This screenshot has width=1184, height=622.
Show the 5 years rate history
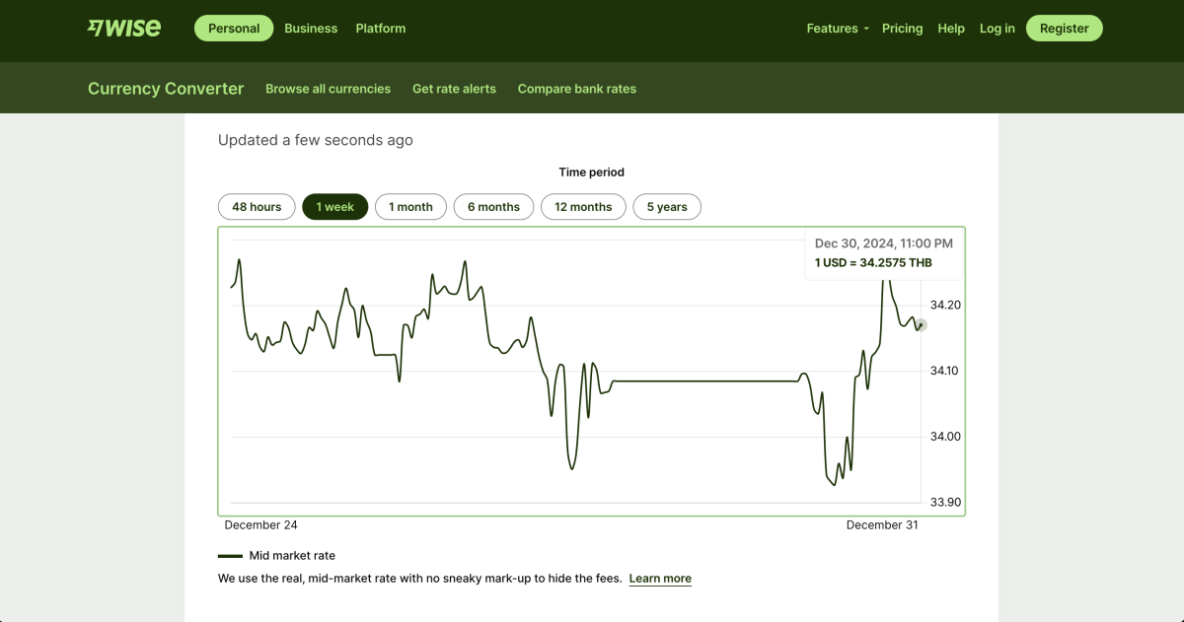click(x=667, y=207)
